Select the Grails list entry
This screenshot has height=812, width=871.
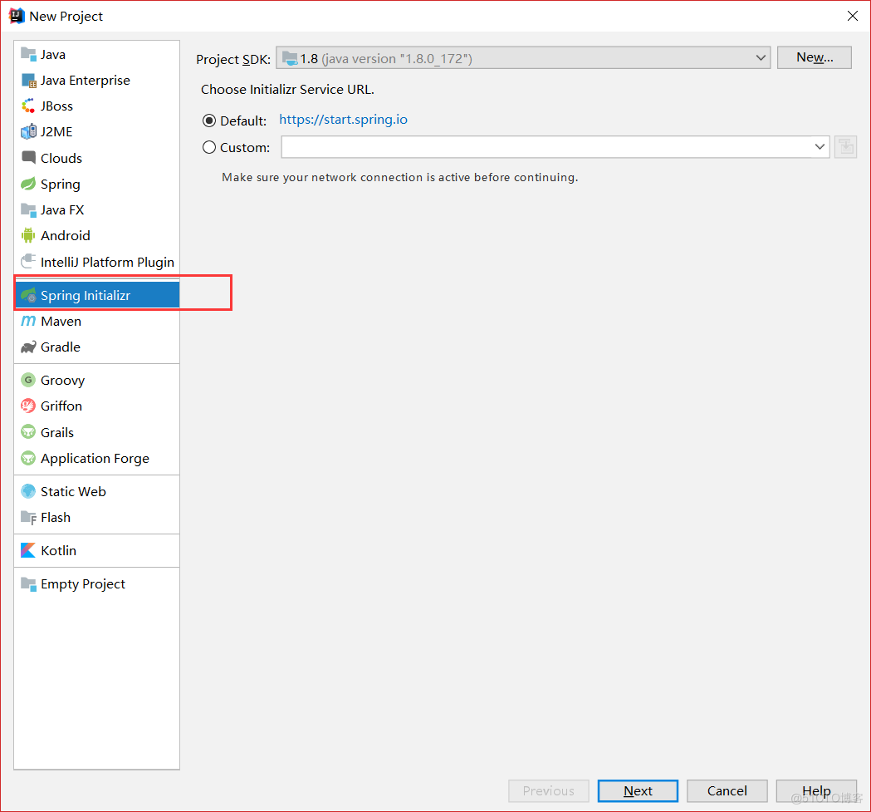pyautogui.click(x=96, y=433)
